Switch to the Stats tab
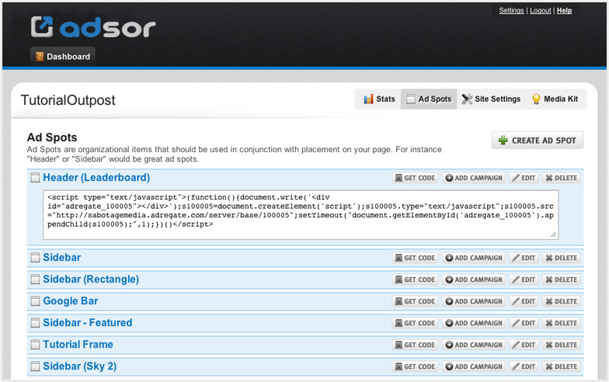Screen dimensions: 609x382 pyautogui.click(x=379, y=99)
